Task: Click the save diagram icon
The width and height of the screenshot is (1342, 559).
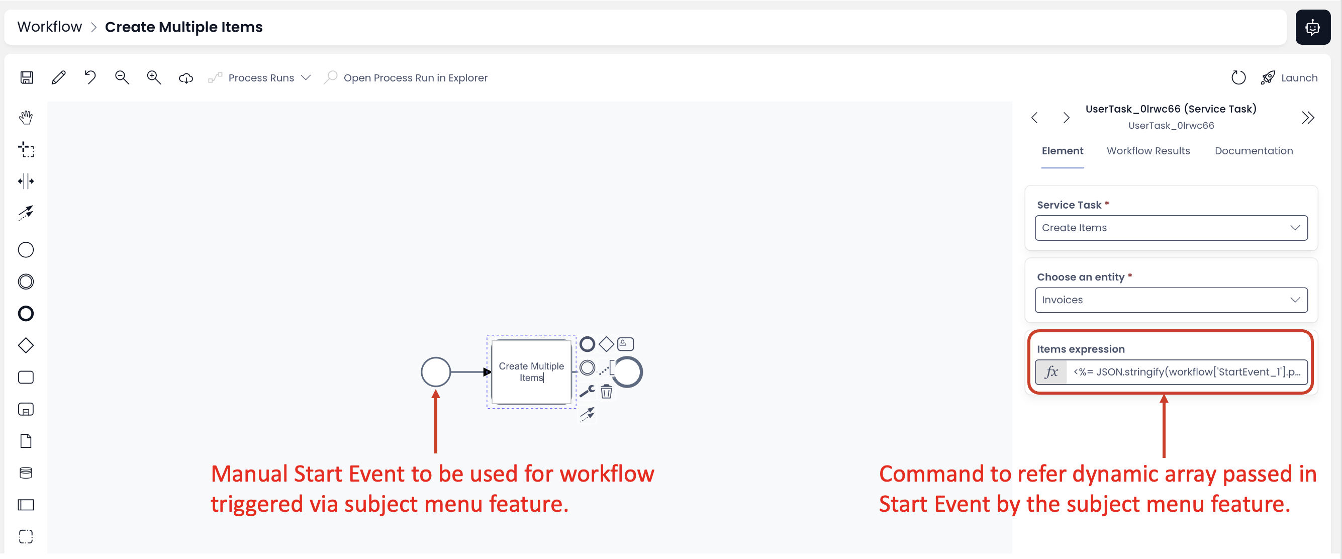Action: point(27,77)
